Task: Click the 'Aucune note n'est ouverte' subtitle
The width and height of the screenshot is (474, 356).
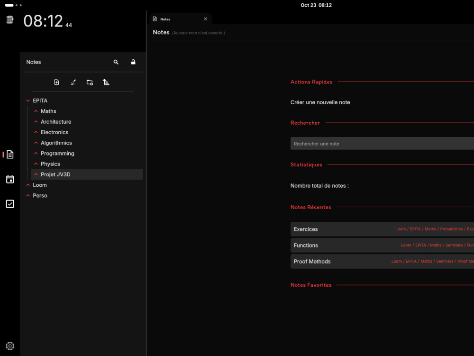Action: tap(198, 33)
